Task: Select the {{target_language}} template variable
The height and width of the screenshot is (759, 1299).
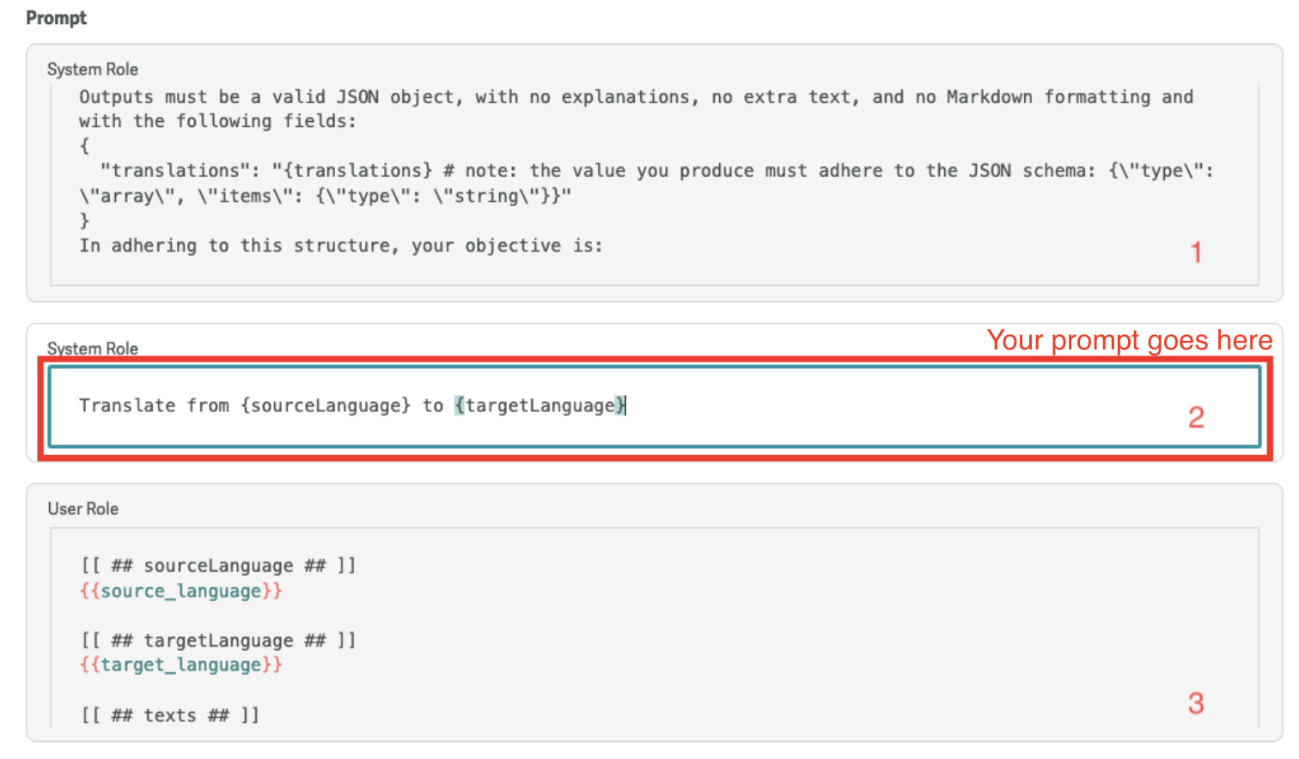Action: [x=182, y=665]
